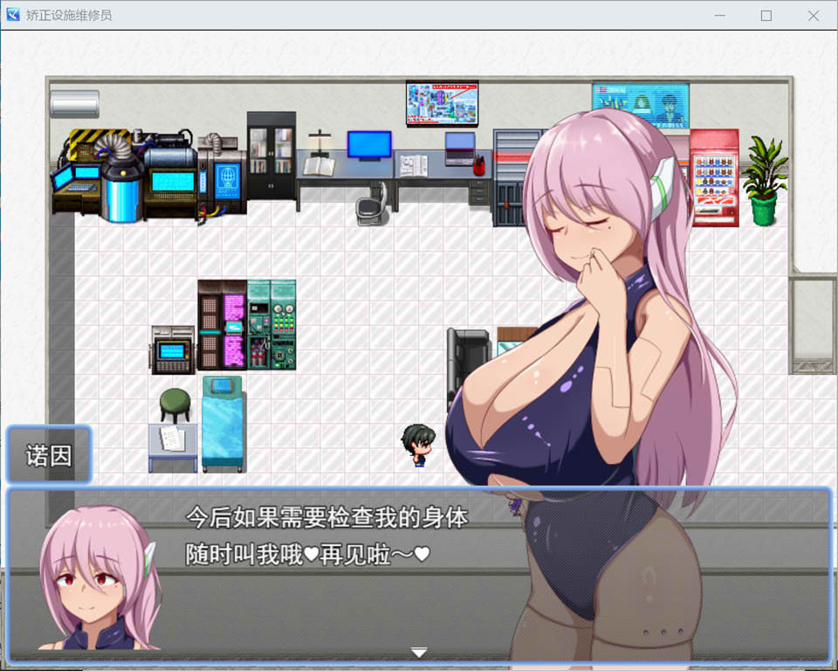Select the red pen holder on the desk
This screenshot has width=838, height=671.
pyautogui.click(x=479, y=164)
